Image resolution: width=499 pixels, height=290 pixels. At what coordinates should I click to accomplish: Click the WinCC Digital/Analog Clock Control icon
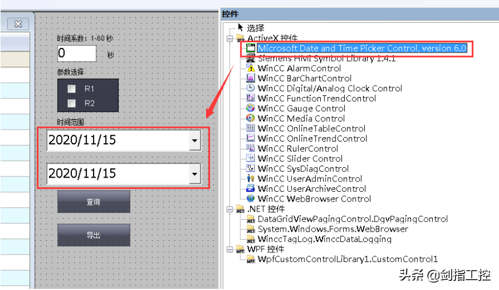pyautogui.click(x=250, y=88)
